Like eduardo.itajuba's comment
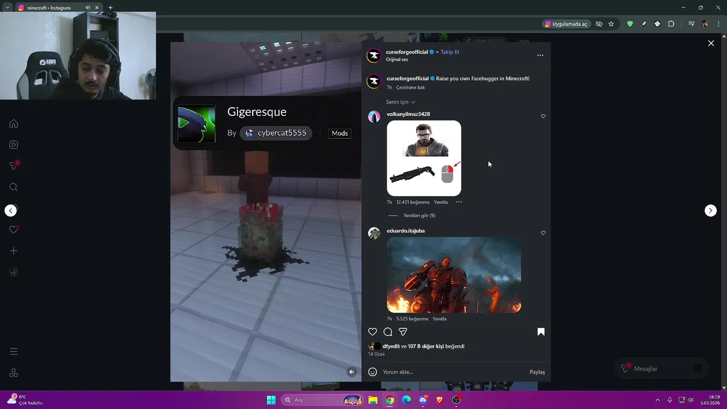 pos(543,233)
